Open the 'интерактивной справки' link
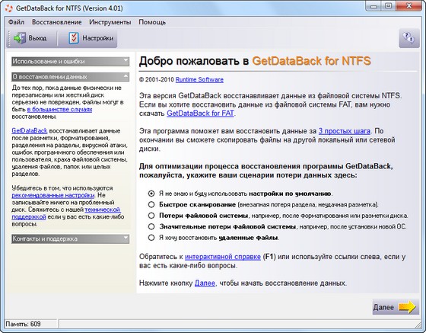 [x=223, y=257]
